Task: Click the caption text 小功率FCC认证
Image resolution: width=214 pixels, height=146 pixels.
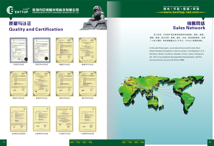Action: (x=65, y=134)
